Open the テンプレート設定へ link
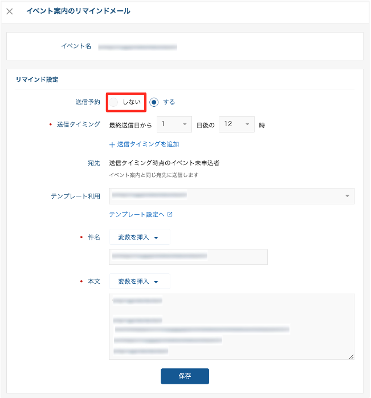Screen dimensions: 371x398 point(137,215)
